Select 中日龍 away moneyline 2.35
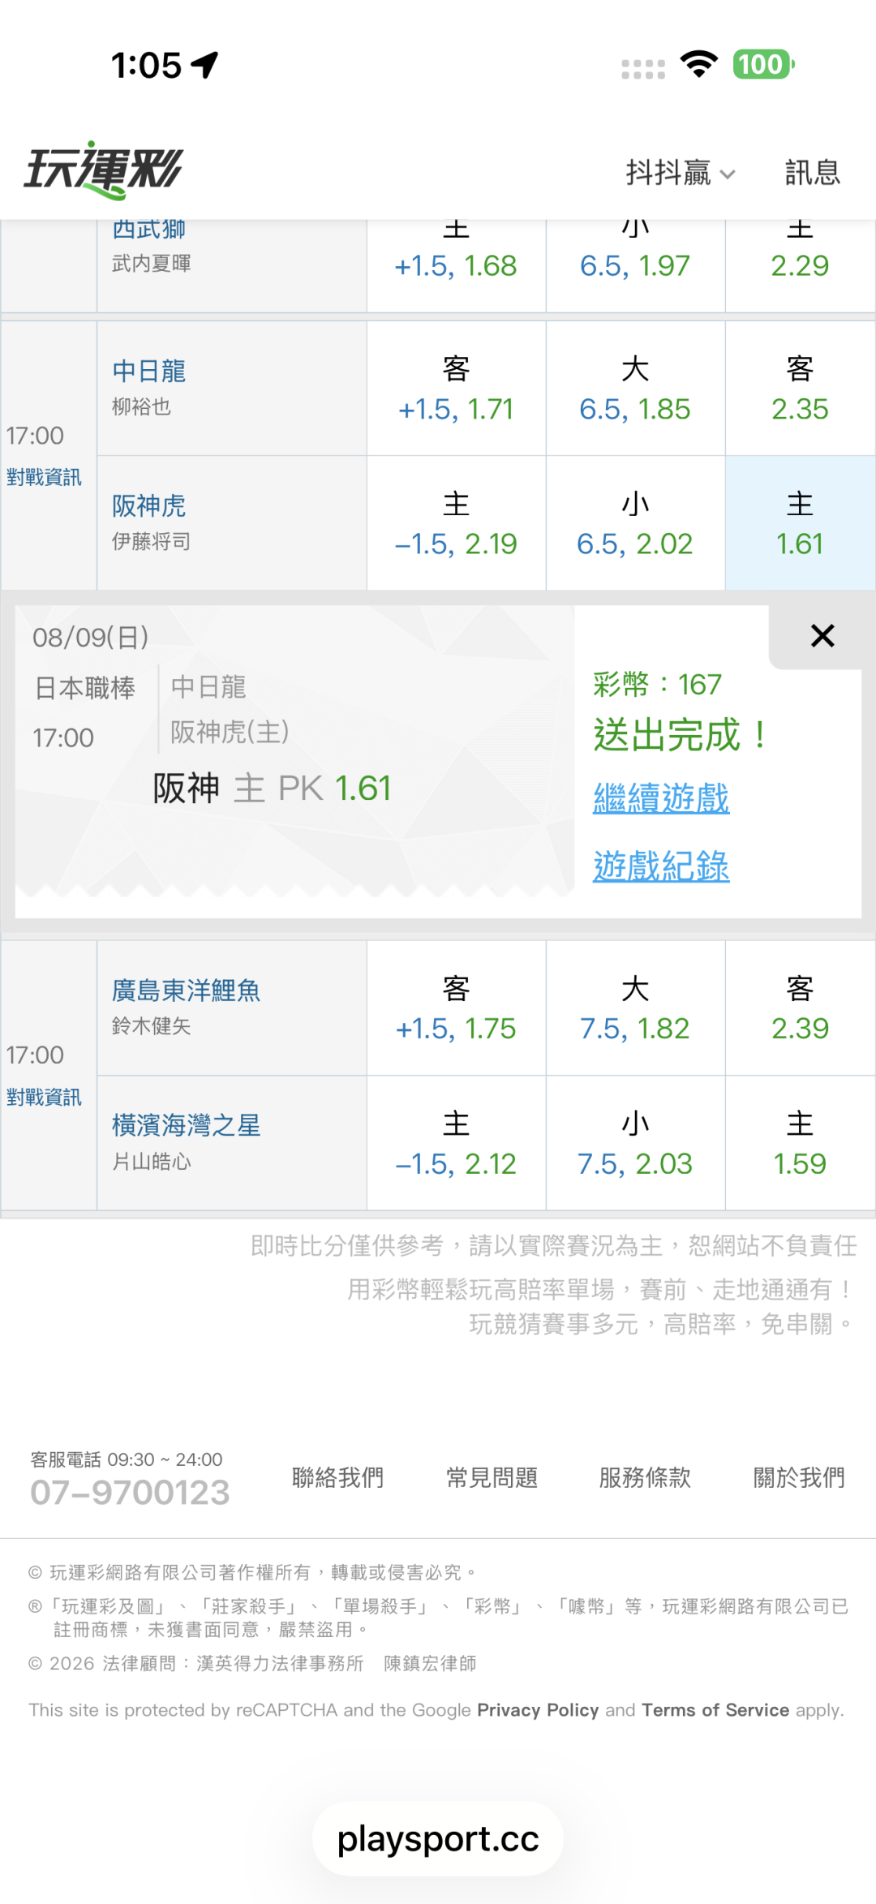 800,389
